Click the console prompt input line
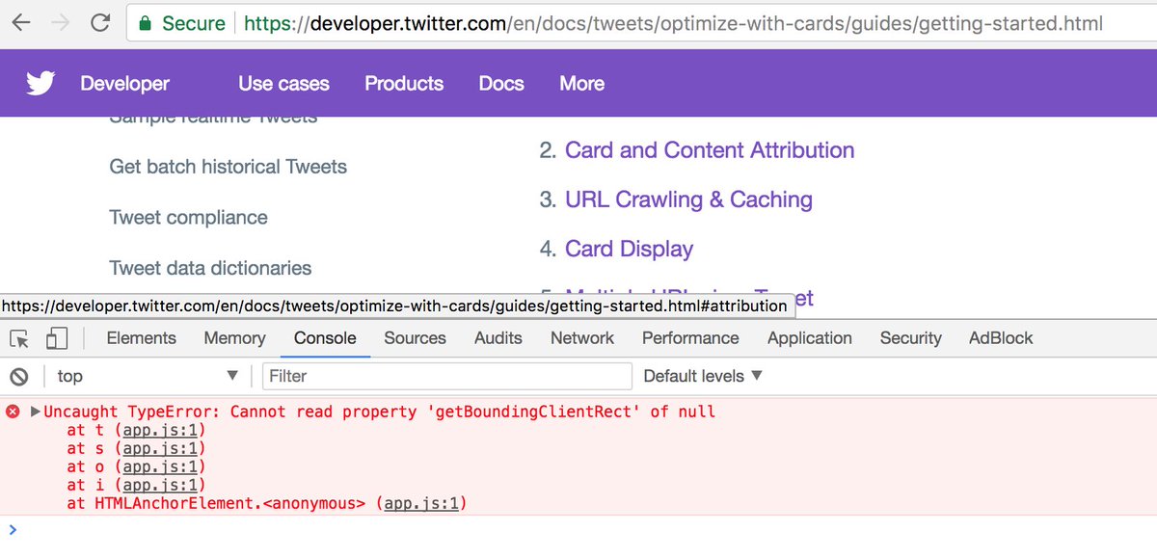This screenshot has height=558, width=1157. coord(578,528)
